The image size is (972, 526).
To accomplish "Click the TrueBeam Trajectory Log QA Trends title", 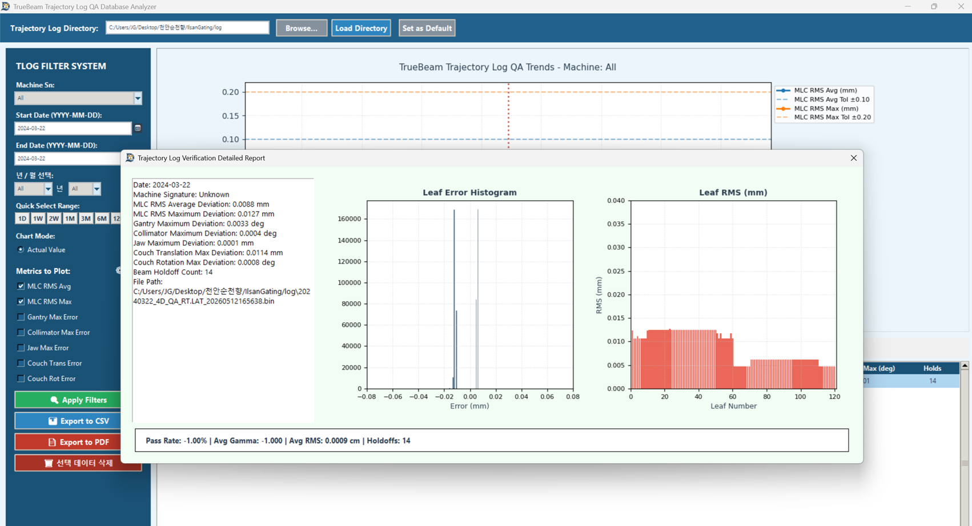I will (507, 67).
